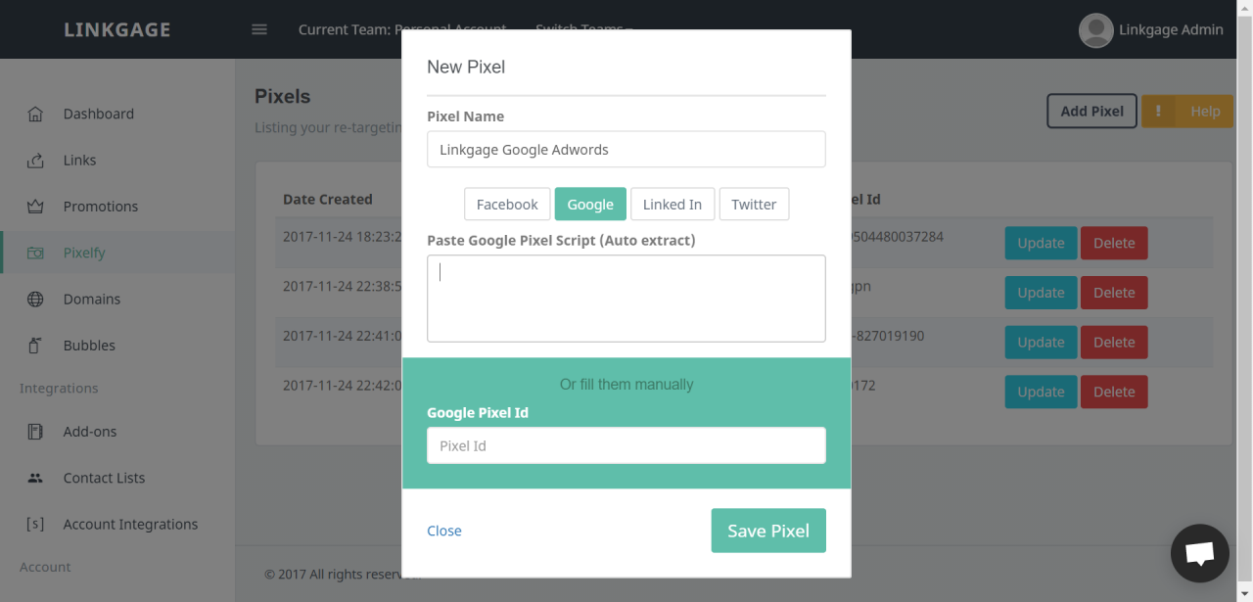The width and height of the screenshot is (1253, 602).
Task: Open the chat bubble widget
Action: click(x=1200, y=553)
